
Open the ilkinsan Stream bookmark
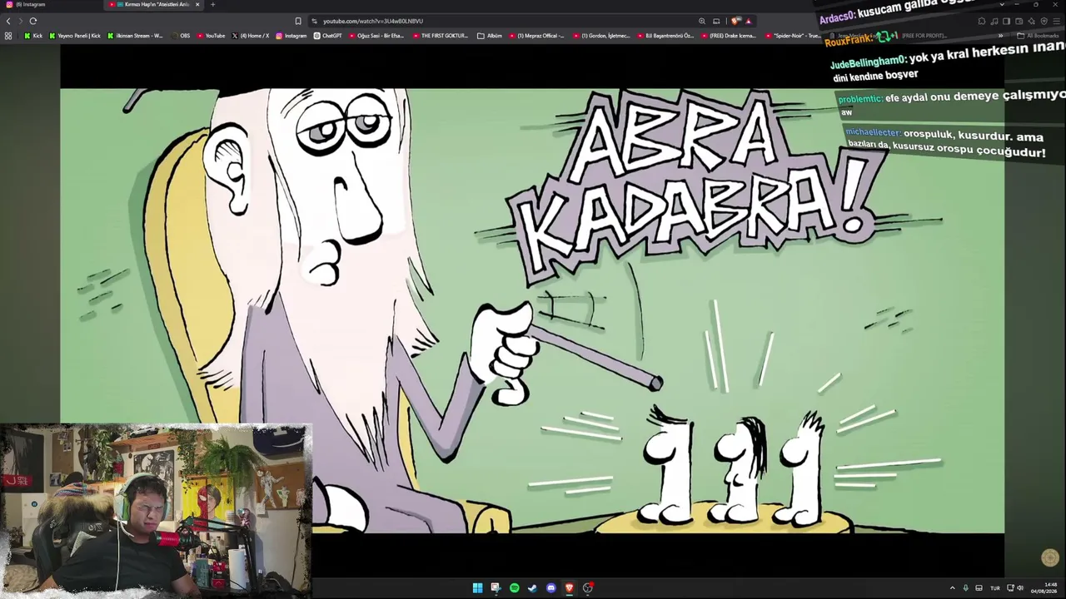[135, 36]
